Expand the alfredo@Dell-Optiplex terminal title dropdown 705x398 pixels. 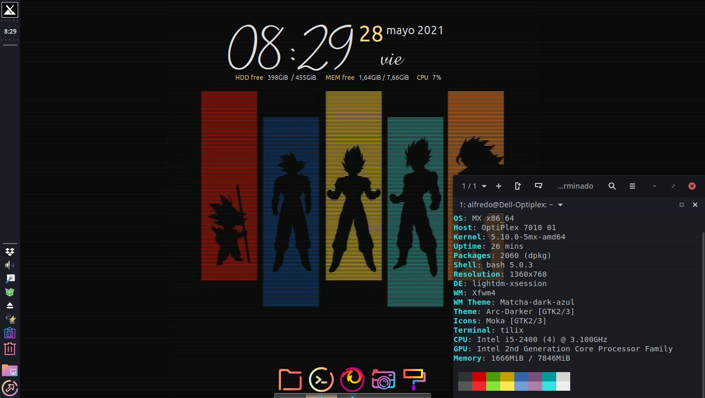tap(560, 205)
